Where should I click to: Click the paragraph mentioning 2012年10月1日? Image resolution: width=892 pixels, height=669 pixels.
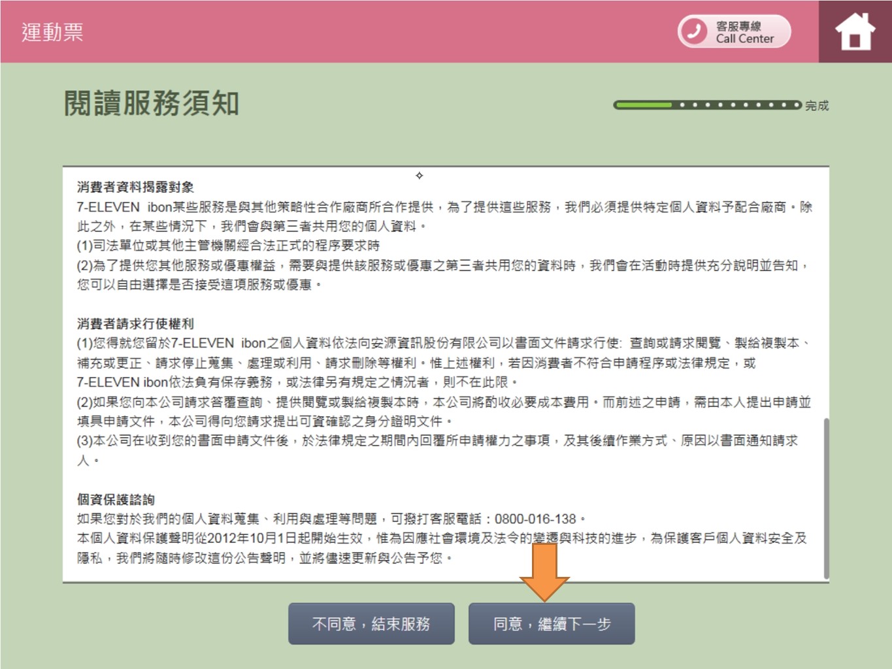[x=442, y=547]
